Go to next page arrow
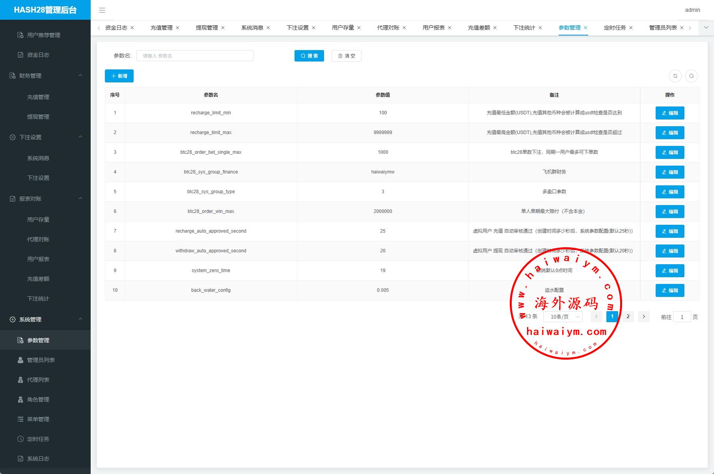The image size is (714, 474). pos(644,317)
